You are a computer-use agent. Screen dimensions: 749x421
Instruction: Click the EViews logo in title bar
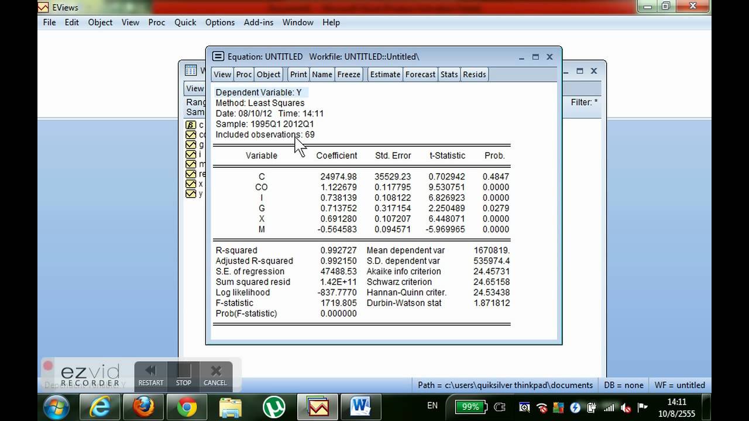pos(43,8)
